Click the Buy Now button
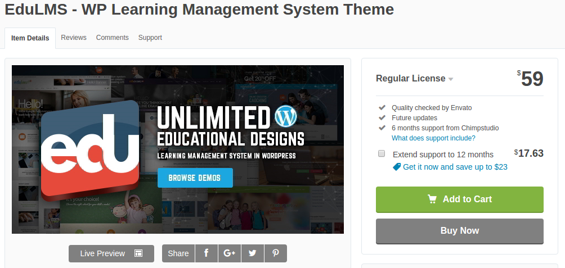 click(459, 231)
